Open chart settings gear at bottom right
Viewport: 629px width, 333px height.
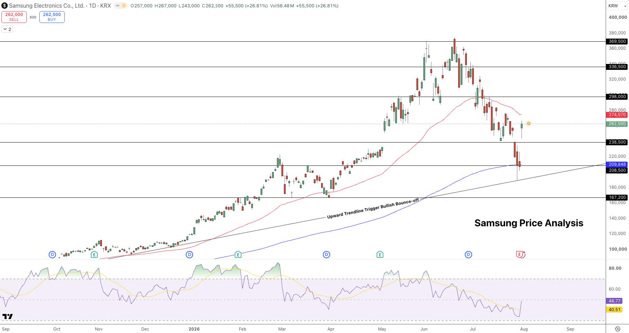click(618, 329)
